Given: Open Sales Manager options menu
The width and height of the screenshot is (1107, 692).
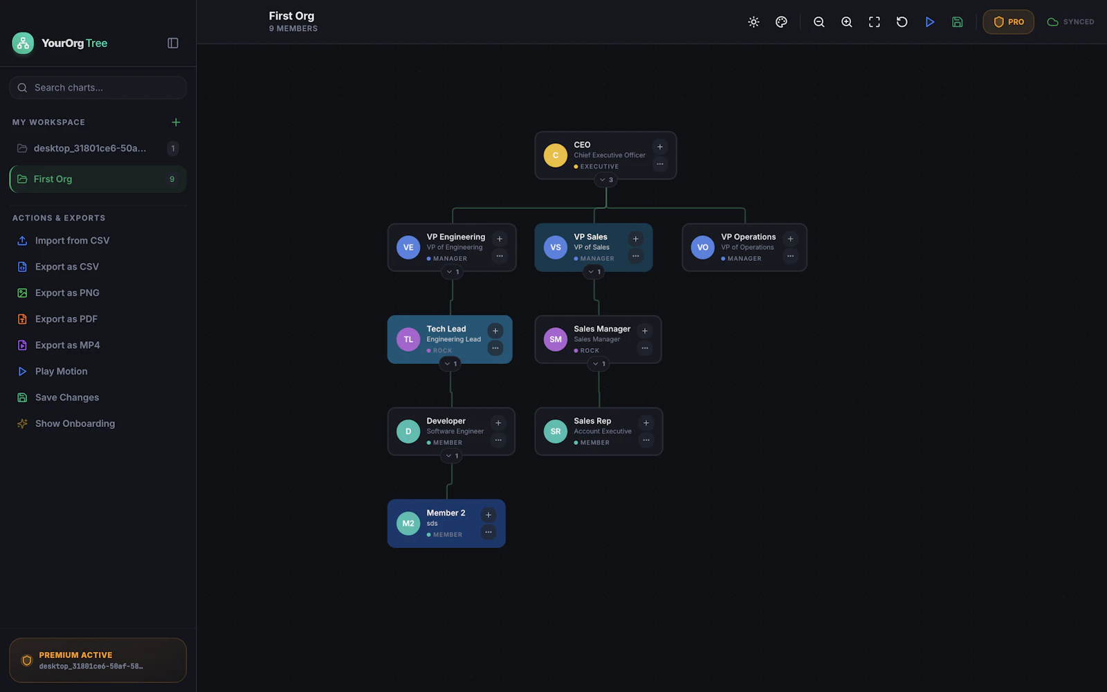Looking at the screenshot, I should tap(645, 348).
